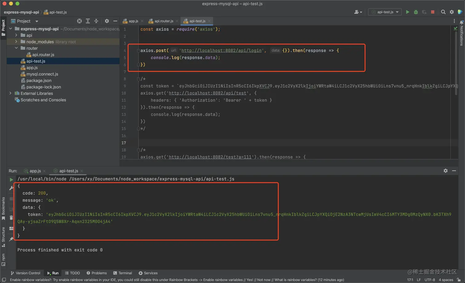The height and width of the screenshot is (283, 465).
Task: Run with coverage icon in toolbar
Action: (x=424, y=12)
